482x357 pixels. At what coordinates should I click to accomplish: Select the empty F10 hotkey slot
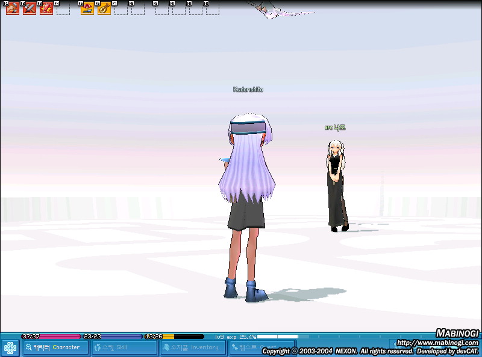pyautogui.click(x=179, y=8)
